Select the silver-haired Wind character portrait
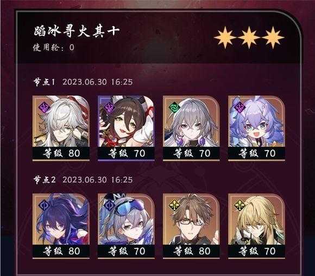Image resolution: width=315 pixels, height=276 pixels. click(x=191, y=128)
